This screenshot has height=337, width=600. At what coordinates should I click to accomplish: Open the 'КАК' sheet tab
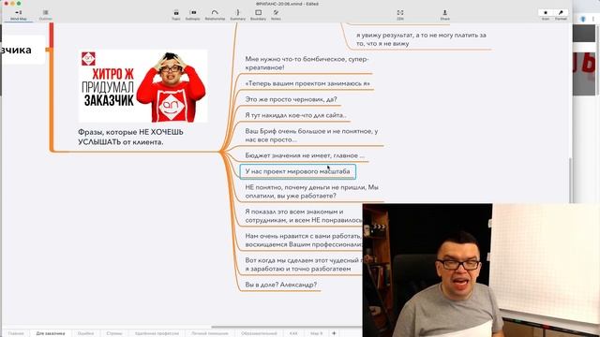pyautogui.click(x=293, y=333)
